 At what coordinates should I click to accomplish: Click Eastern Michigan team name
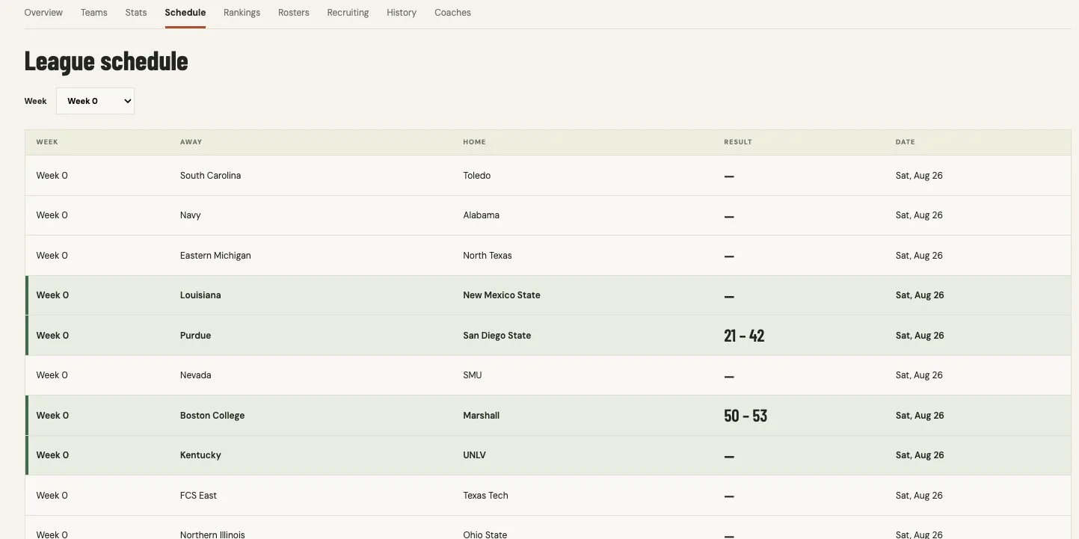(215, 256)
